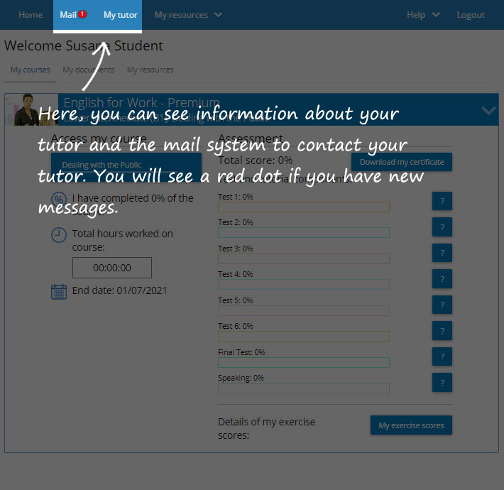Image resolution: width=504 pixels, height=490 pixels.
Task: Open My exercise scores
Action: [x=411, y=425]
